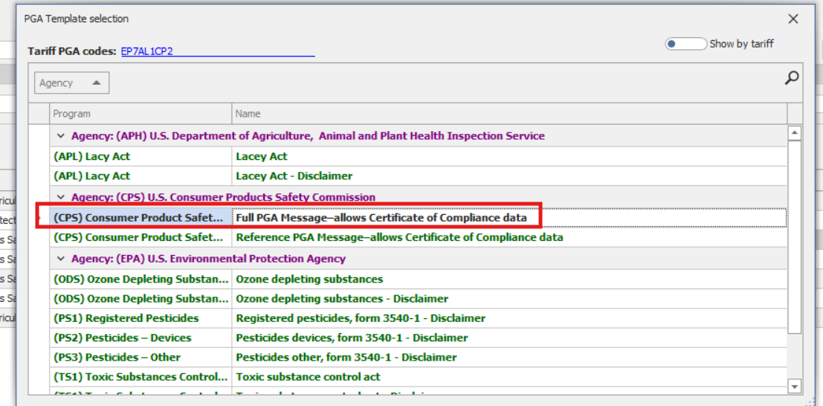
Task: Collapse the (APH) Department of Agriculture agency group
Action: tap(61, 137)
